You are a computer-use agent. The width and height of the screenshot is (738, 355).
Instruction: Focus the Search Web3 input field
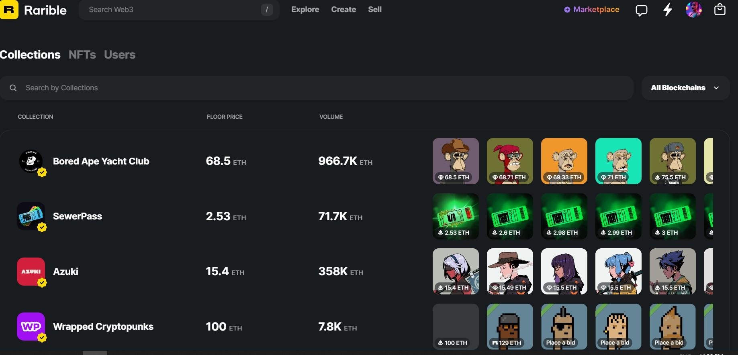(x=179, y=10)
